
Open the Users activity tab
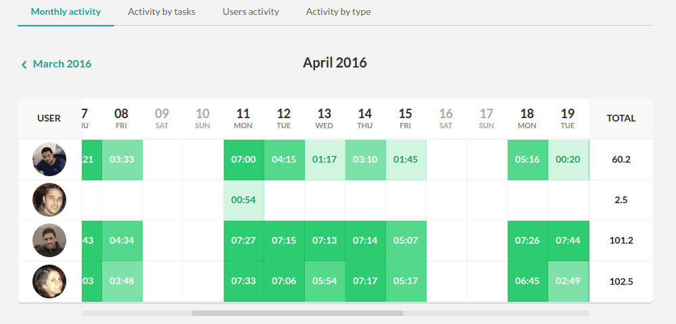(251, 11)
